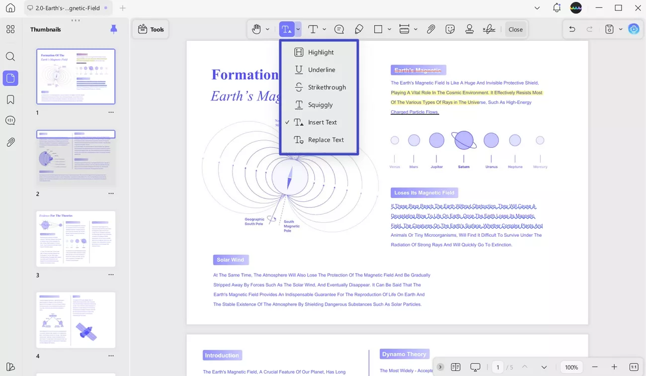
Task: Select the Stamp tool
Action: (x=469, y=29)
